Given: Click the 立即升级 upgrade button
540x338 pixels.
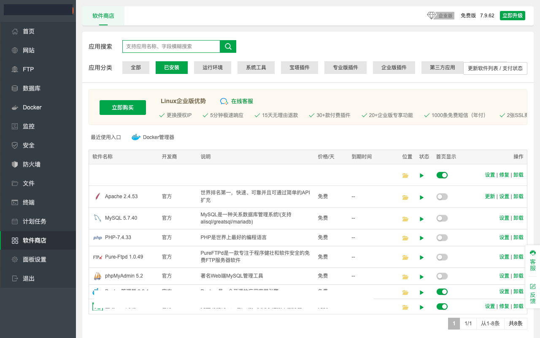Looking at the screenshot, I should (512, 15).
